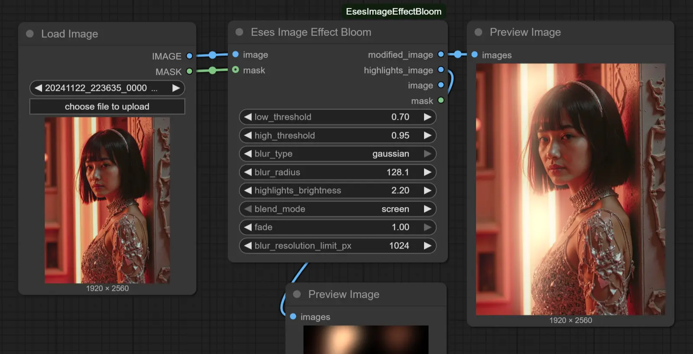The height and width of the screenshot is (354, 693).
Task: Click the right Preview Image node title
Action: 525,32
